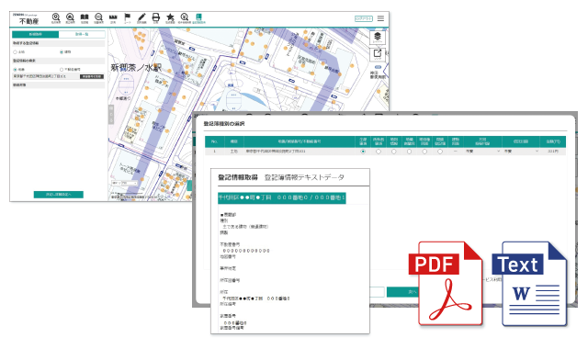
Task: Click the printer icon in toolbar
Action: (x=155, y=17)
